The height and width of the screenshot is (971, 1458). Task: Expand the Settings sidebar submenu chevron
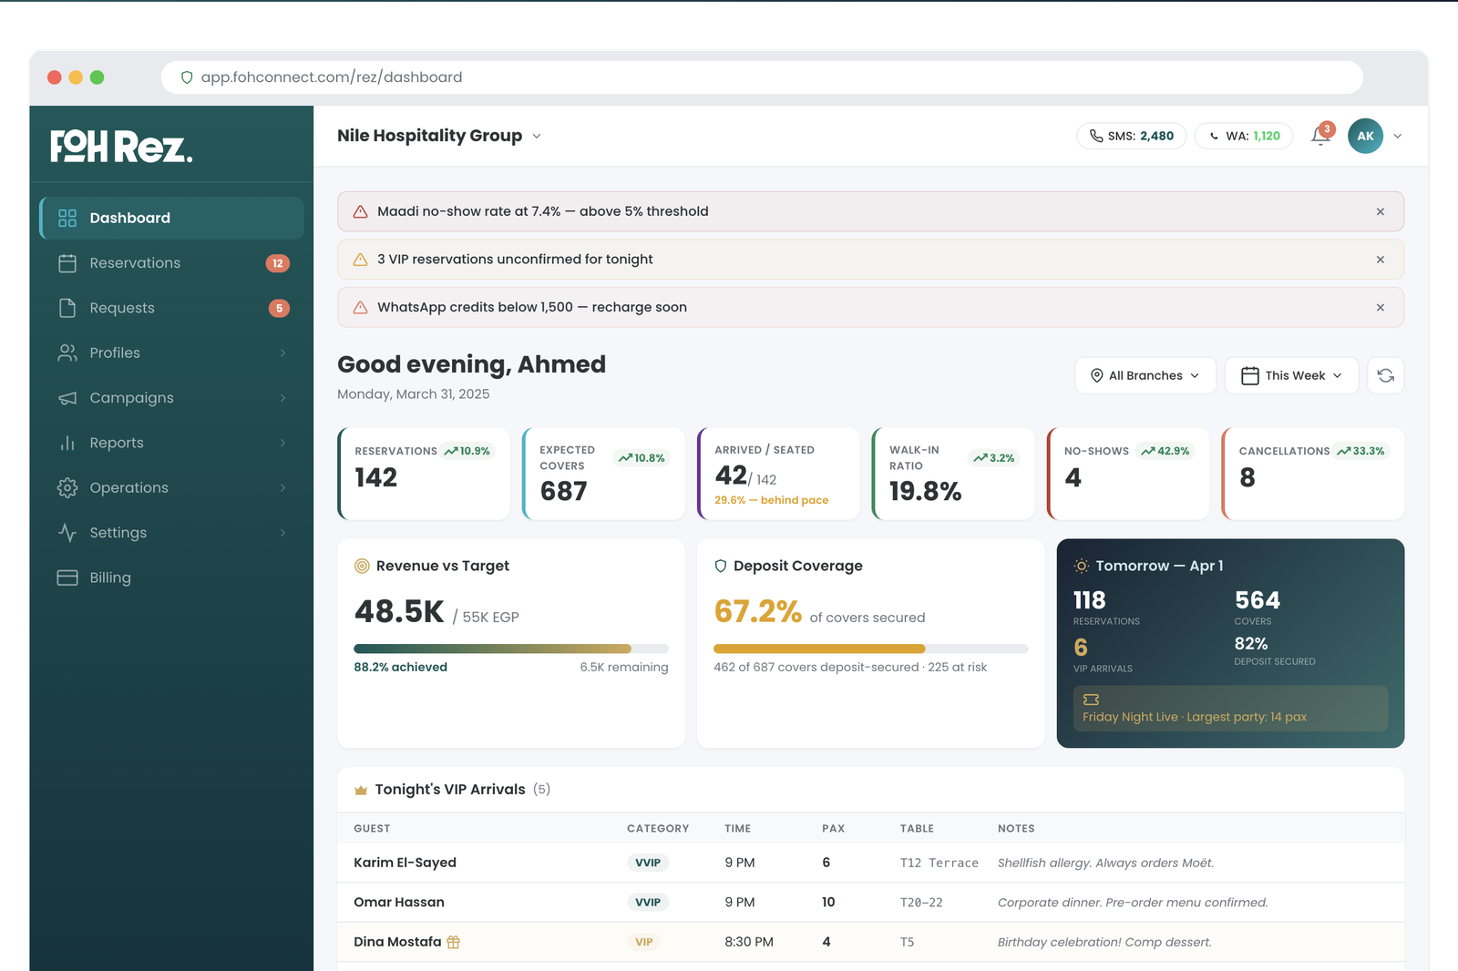click(282, 532)
